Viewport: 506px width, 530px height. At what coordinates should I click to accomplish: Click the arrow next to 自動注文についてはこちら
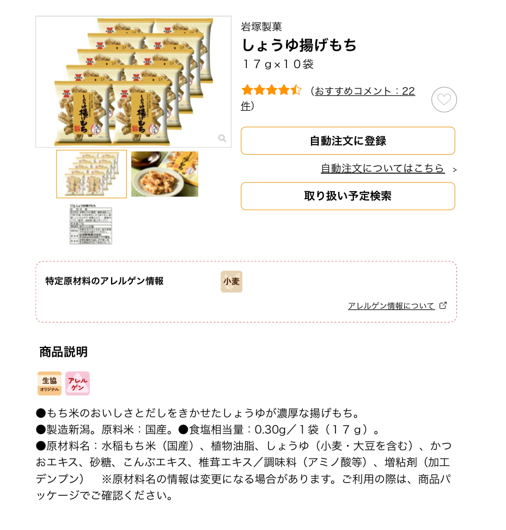tap(455, 170)
